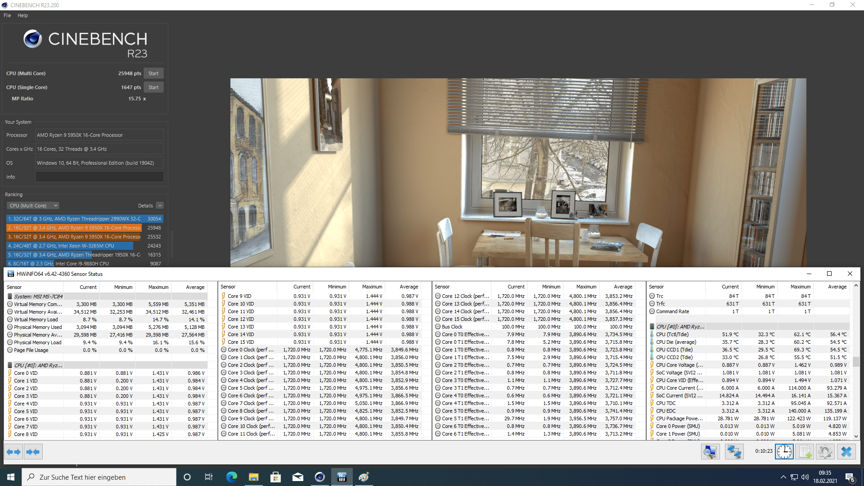
Task: Click Processor field AMD Ryzen 9 5950X
Action: (x=99, y=135)
